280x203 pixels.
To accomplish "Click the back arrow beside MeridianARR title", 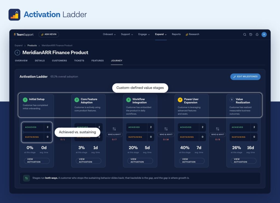I will pyautogui.click(x=17, y=53).
